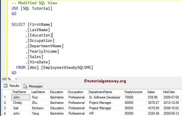Screen dimensions: 182x116
Task: Open the Results tab
Action: pyautogui.click(x=12, y=86)
